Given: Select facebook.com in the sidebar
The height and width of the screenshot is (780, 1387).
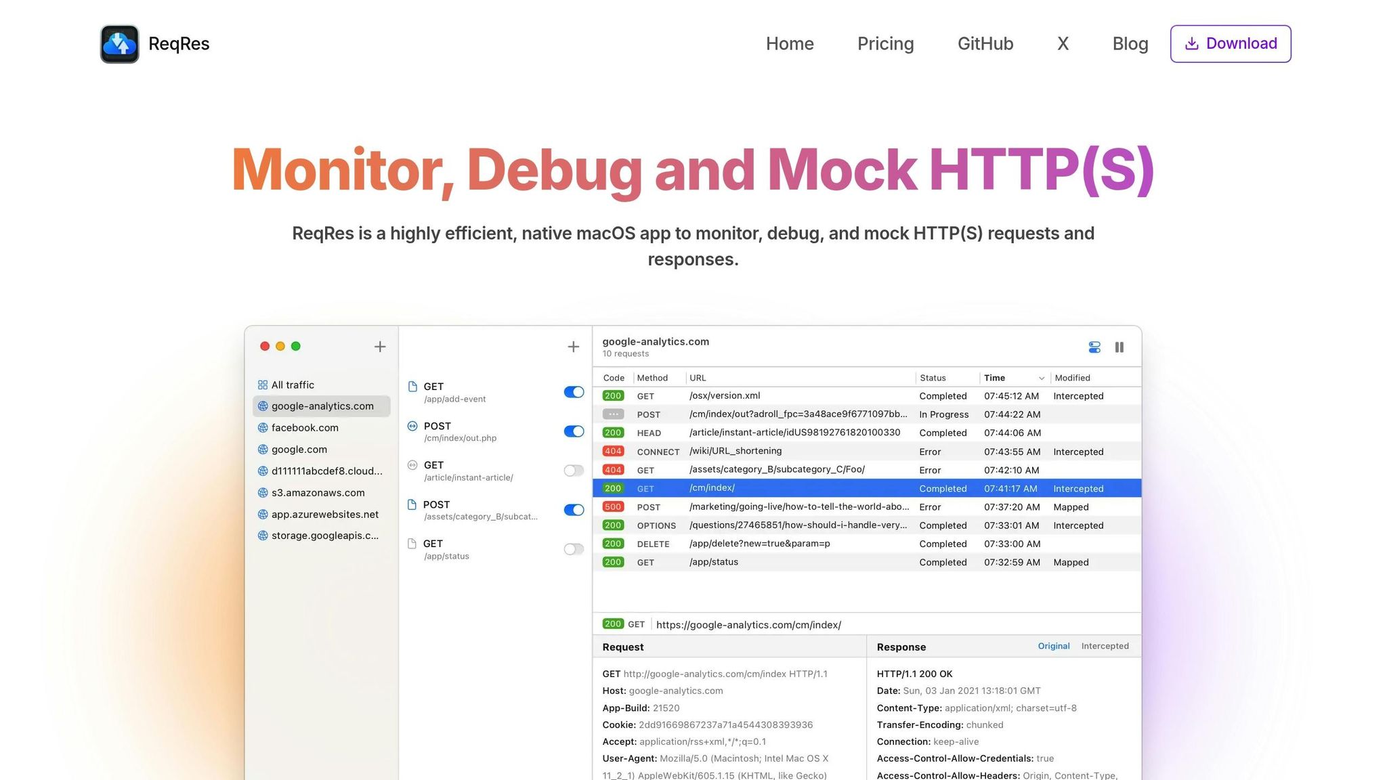Looking at the screenshot, I should pos(322,428).
